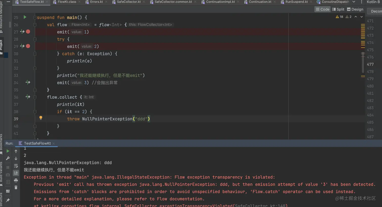Close the FlowKt.class editor tab
The width and height of the screenshot is (382, 207).
(79, 2)
